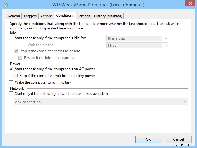This screenshot has width=197, height=148.
Task: Open the Settings tab
Action: click(x=84, y=16)
